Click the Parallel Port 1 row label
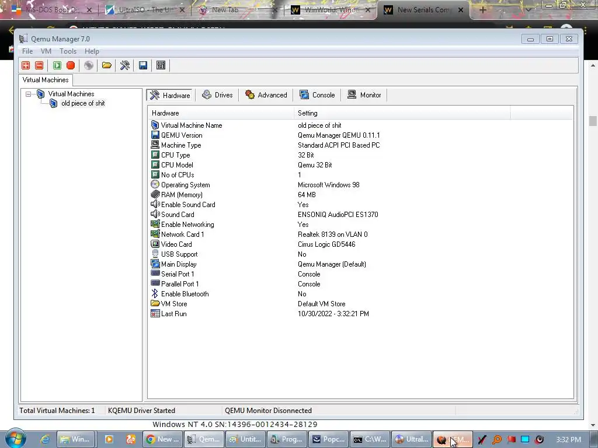 tap(180, 284)
